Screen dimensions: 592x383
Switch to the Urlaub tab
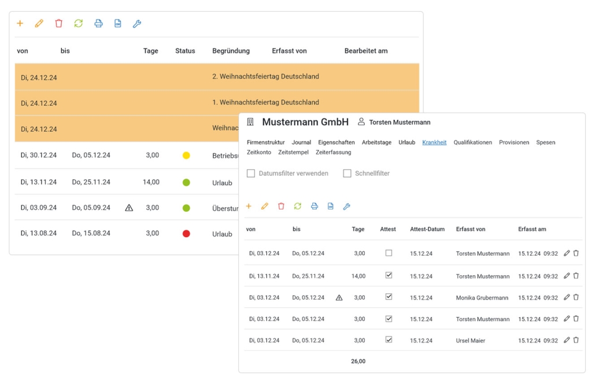406,142
